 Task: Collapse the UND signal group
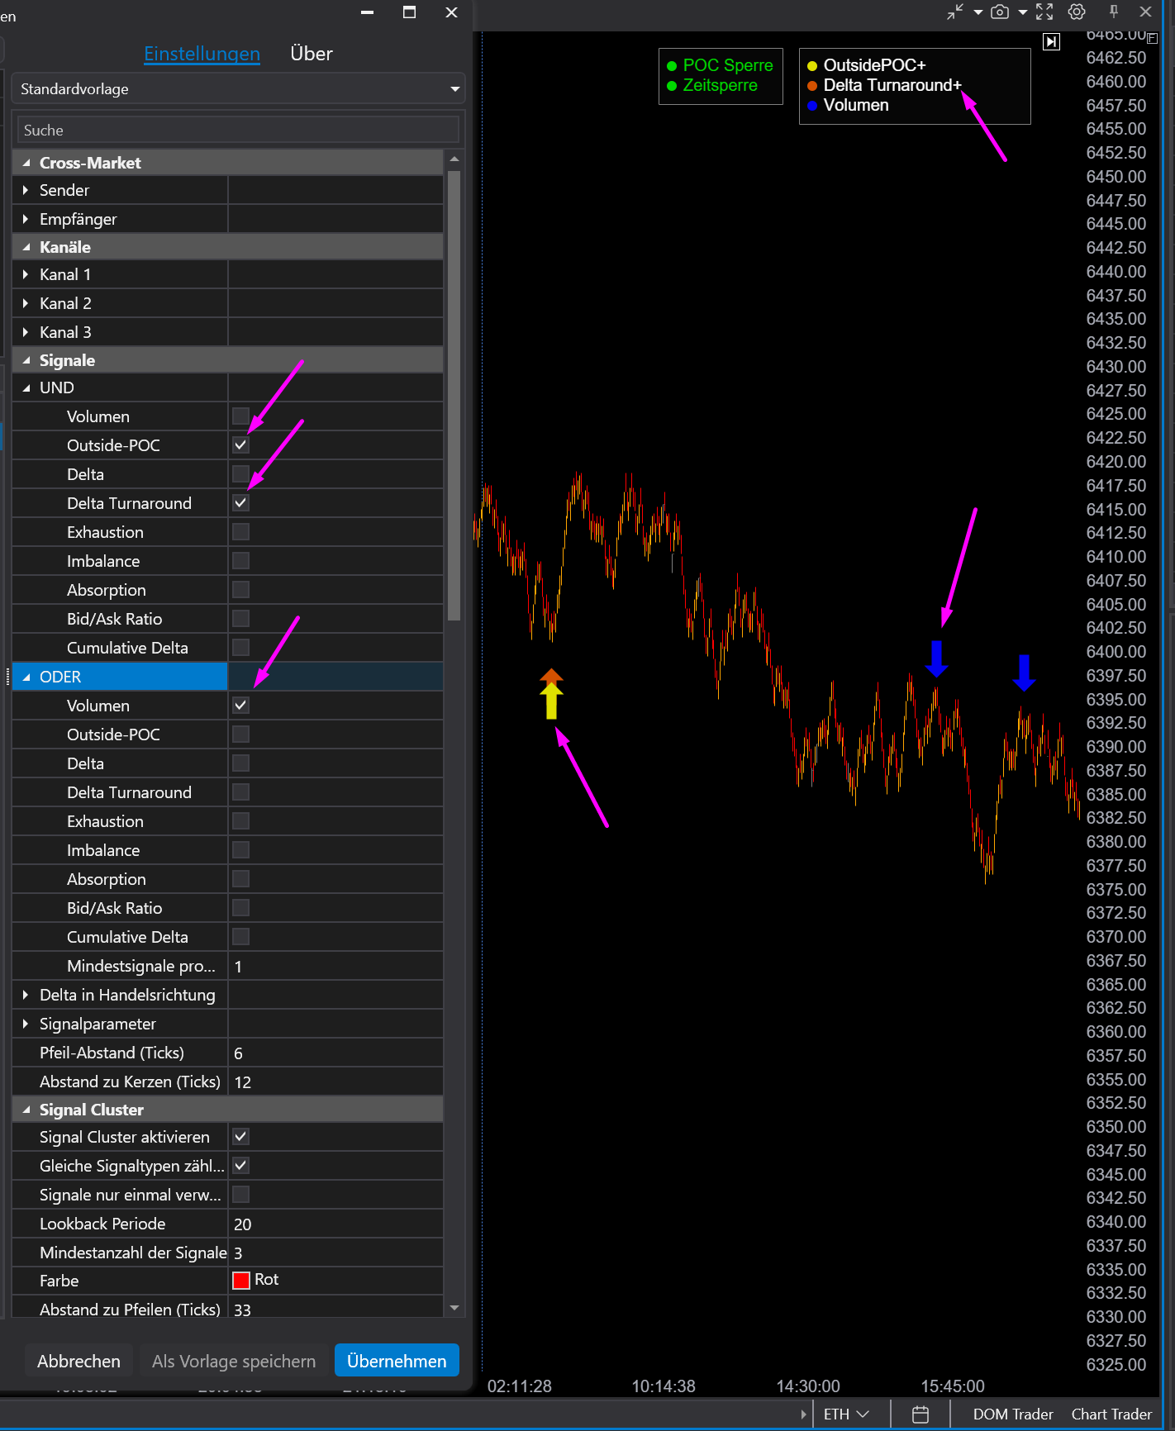(26, 387)
